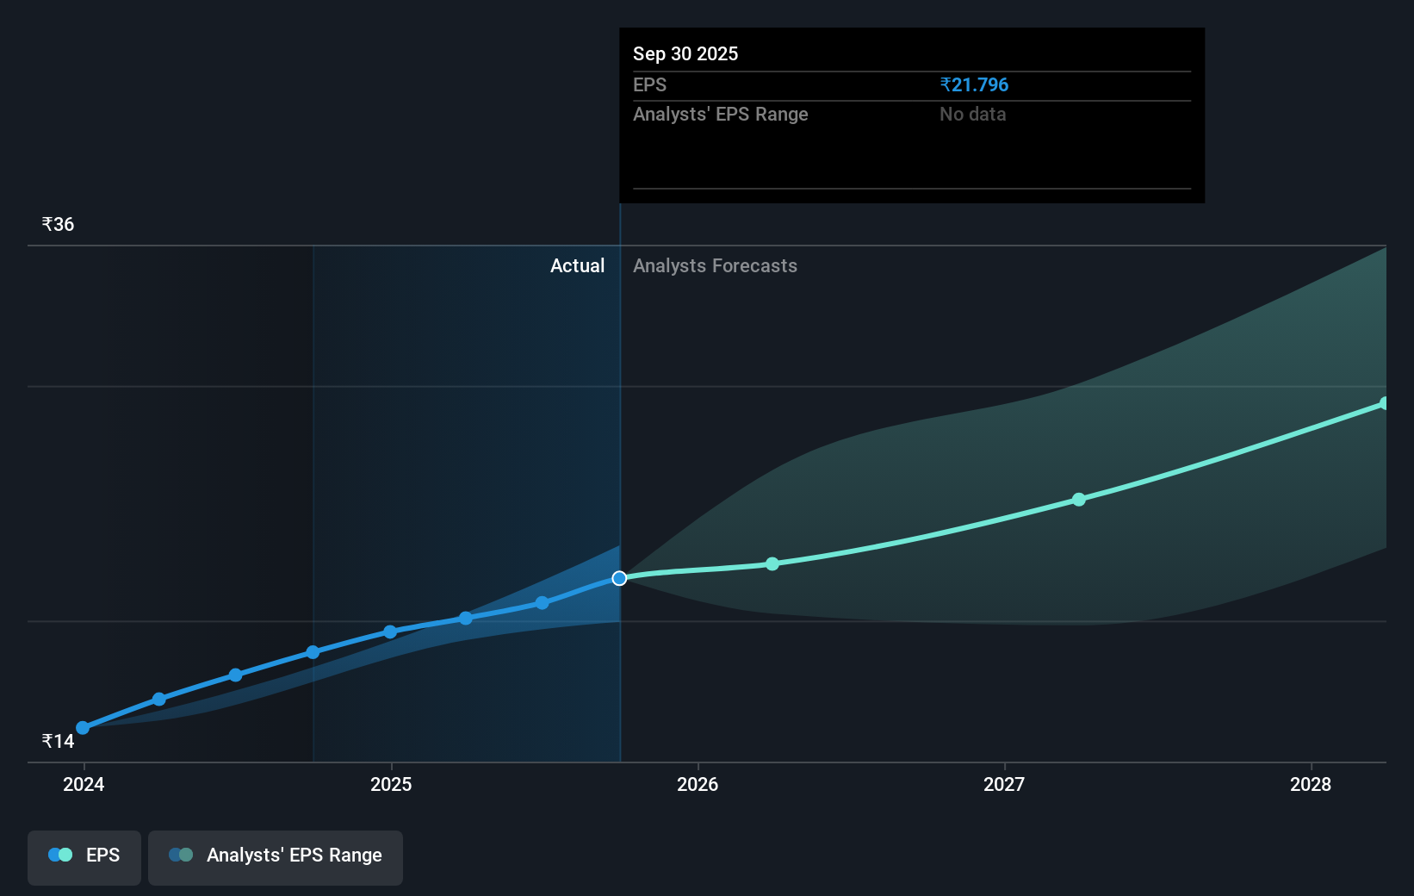Click the ₹36 axis value label
Viewport: 1414px width, 896px height.
tap(57, 224)
